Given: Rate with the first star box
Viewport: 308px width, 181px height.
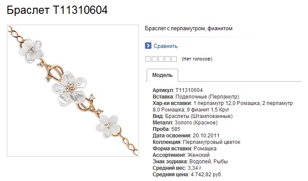Looking at the screenshot, I should click(x=148, y=59).
